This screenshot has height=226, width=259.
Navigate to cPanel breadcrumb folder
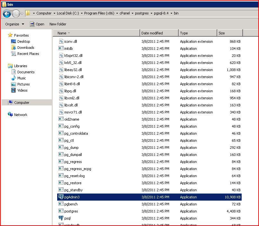[x=125, y=13]
